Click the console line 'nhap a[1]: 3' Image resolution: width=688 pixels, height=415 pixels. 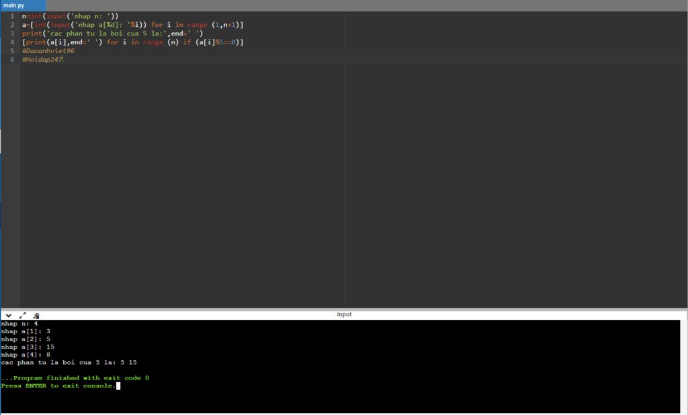tap(26, 331)
